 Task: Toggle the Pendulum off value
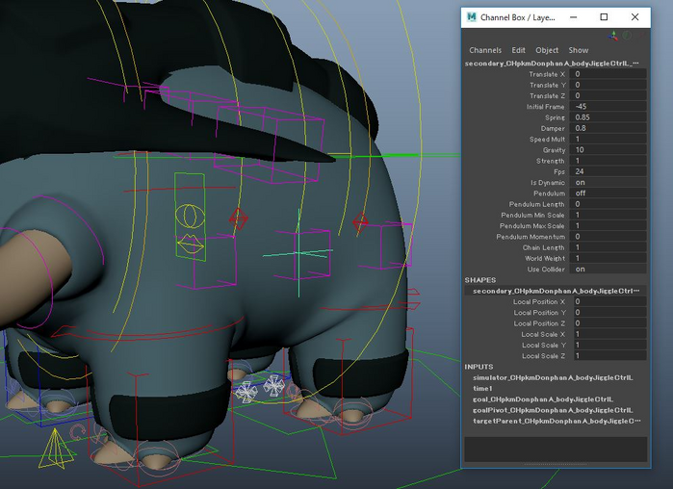608,193
